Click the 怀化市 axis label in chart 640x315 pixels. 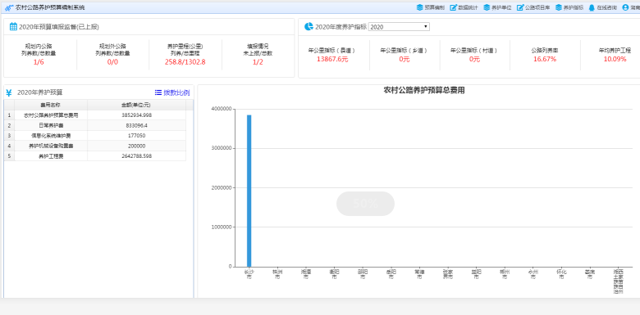point(561,274)
